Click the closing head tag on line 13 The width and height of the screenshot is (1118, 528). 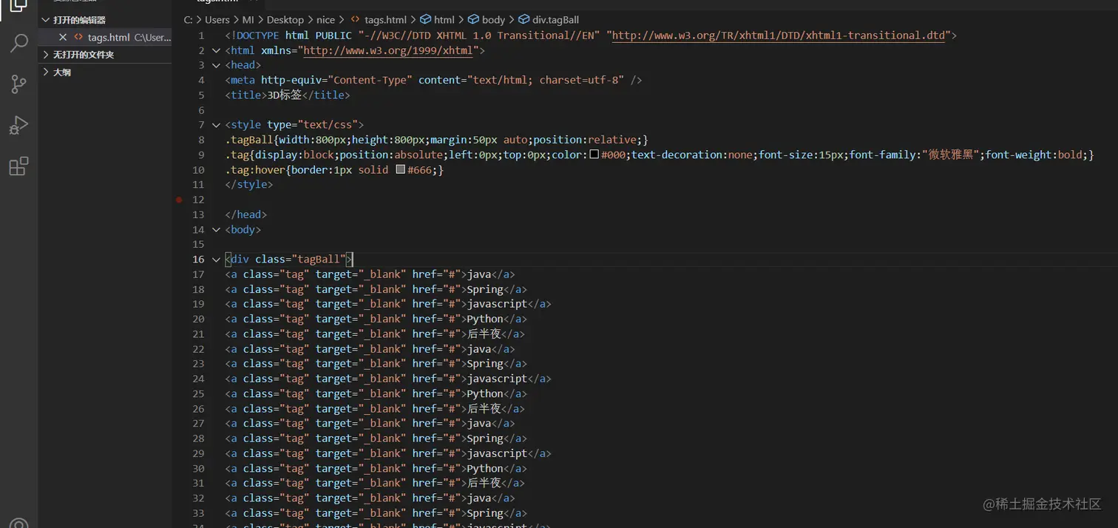(x=246, y=214)
